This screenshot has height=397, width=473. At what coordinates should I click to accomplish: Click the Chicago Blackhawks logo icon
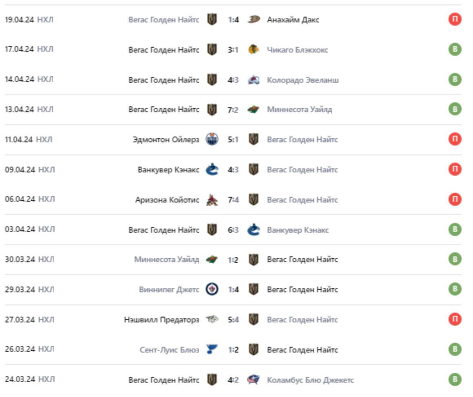(254, 50)
